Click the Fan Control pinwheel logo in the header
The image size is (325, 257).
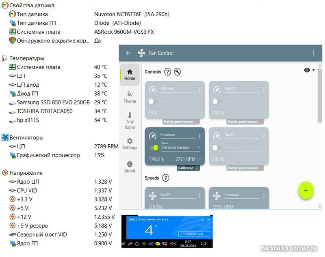coord(141,53)
